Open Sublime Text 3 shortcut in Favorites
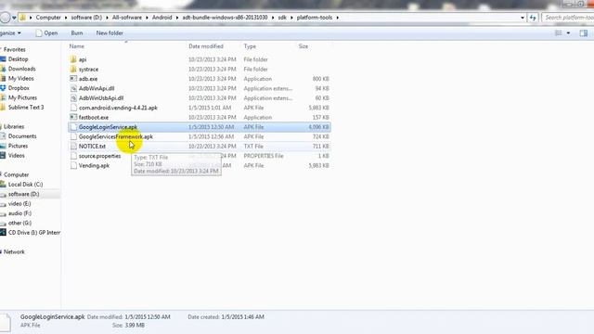The image size is (594, 334). 26,108
